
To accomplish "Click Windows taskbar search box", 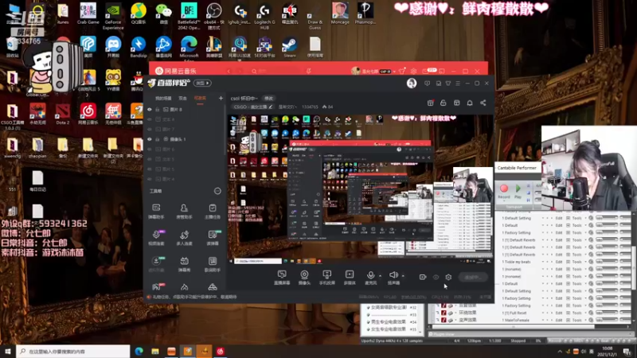I will click(73, 352).
